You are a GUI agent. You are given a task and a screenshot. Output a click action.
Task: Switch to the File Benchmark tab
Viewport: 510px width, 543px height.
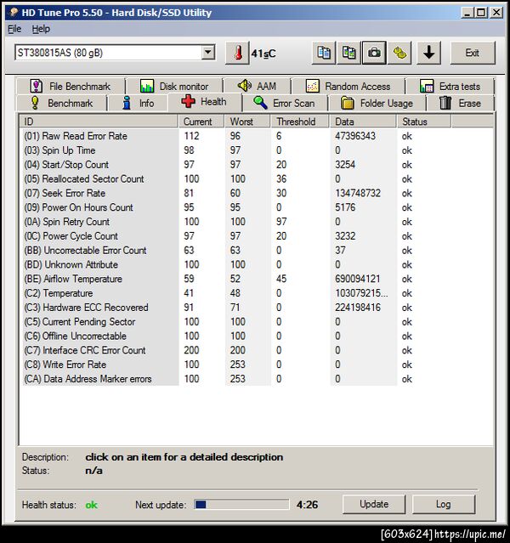[71, 86]
